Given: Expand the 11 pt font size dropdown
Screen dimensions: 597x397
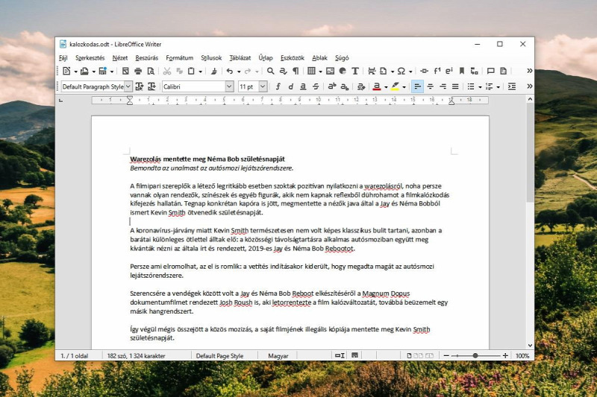Looking at the screenshot, I should click(263, 86).
